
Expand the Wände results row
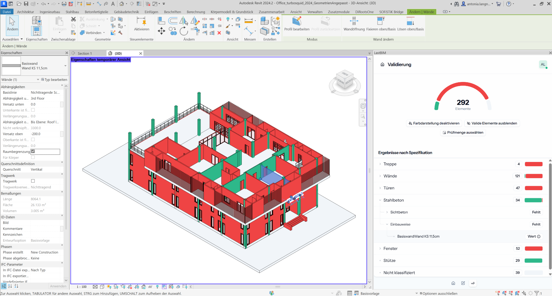tap(380, 176)
